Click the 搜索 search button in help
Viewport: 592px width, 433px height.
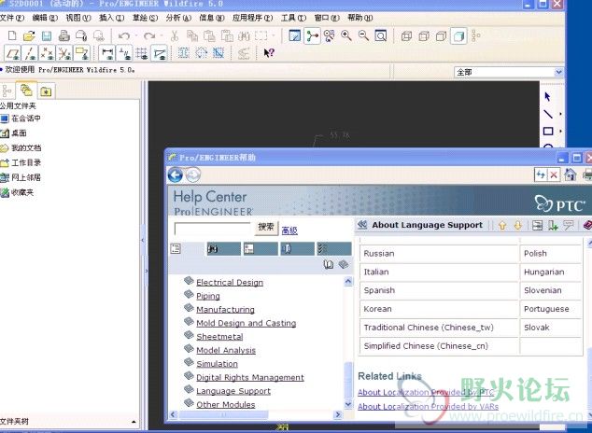tap(266, 228)
